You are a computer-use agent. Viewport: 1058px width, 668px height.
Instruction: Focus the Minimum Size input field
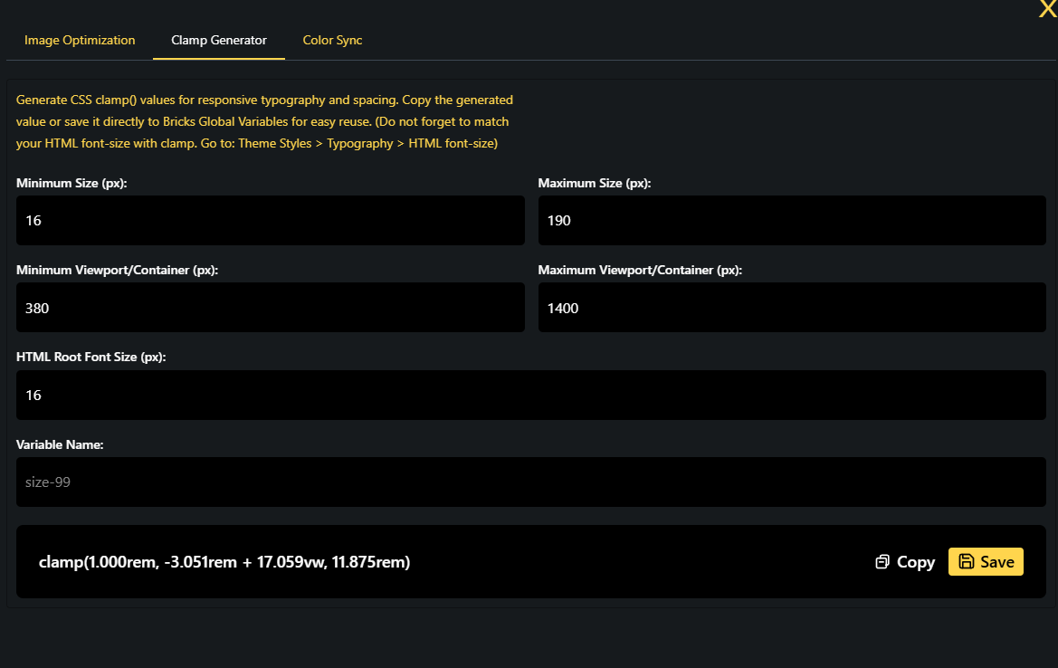(270, 220)
